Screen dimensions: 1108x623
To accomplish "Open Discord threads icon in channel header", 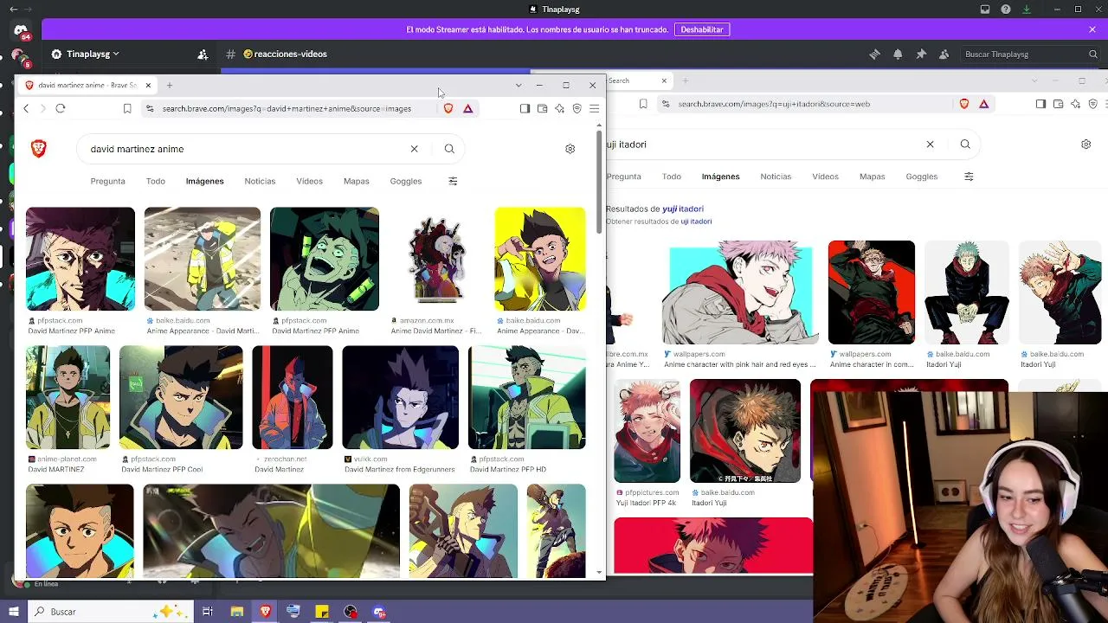I will (874, 54).
